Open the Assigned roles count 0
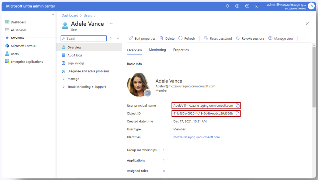Image resolution: width=318 pixels, height=180 pixels. pos(164,171)
